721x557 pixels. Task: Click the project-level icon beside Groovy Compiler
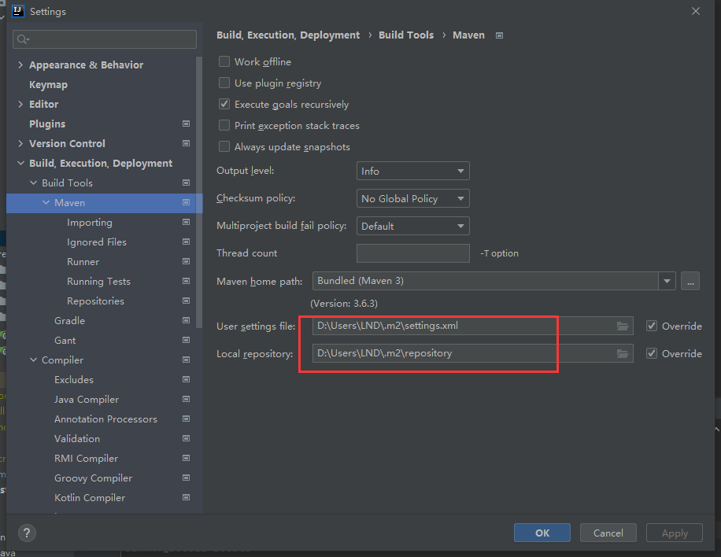[187, 478]
